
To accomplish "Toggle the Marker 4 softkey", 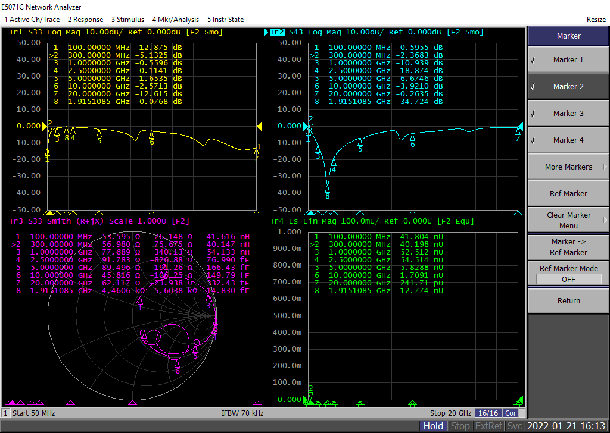I will tap(568, 140).
